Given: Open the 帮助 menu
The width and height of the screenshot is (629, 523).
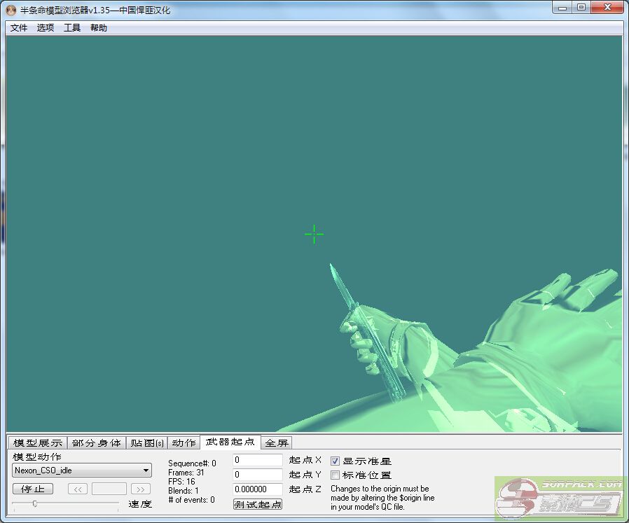Looking at the screenshot, I should coord(99,28).
